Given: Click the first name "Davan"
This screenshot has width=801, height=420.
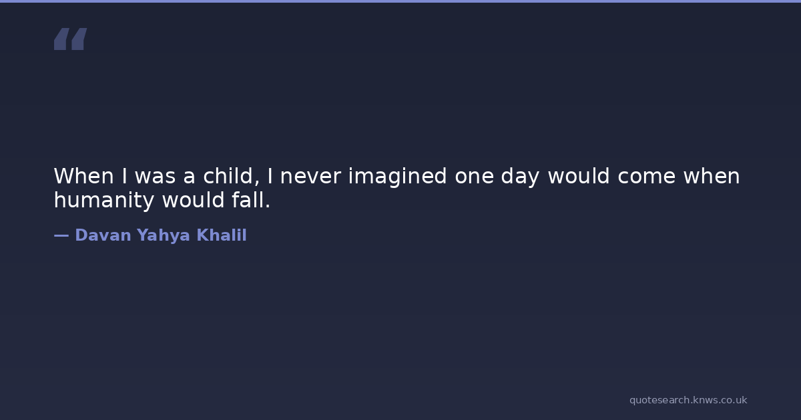Looking at the screenshot, I should tap(103, 235).
